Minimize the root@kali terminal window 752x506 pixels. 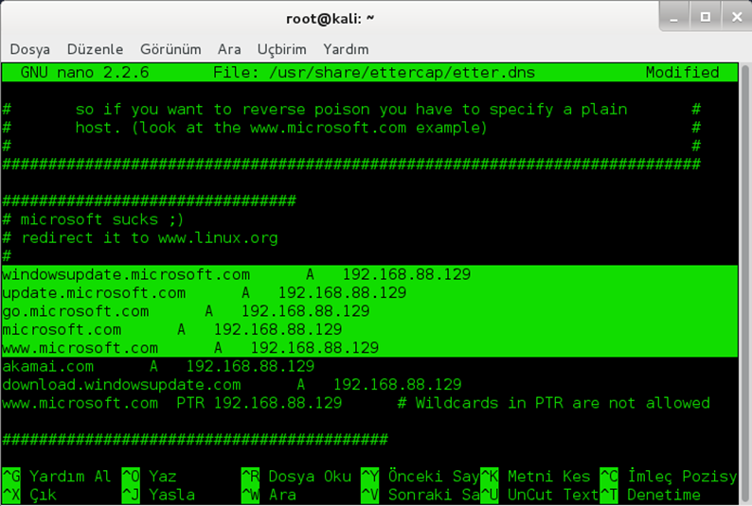674,17
